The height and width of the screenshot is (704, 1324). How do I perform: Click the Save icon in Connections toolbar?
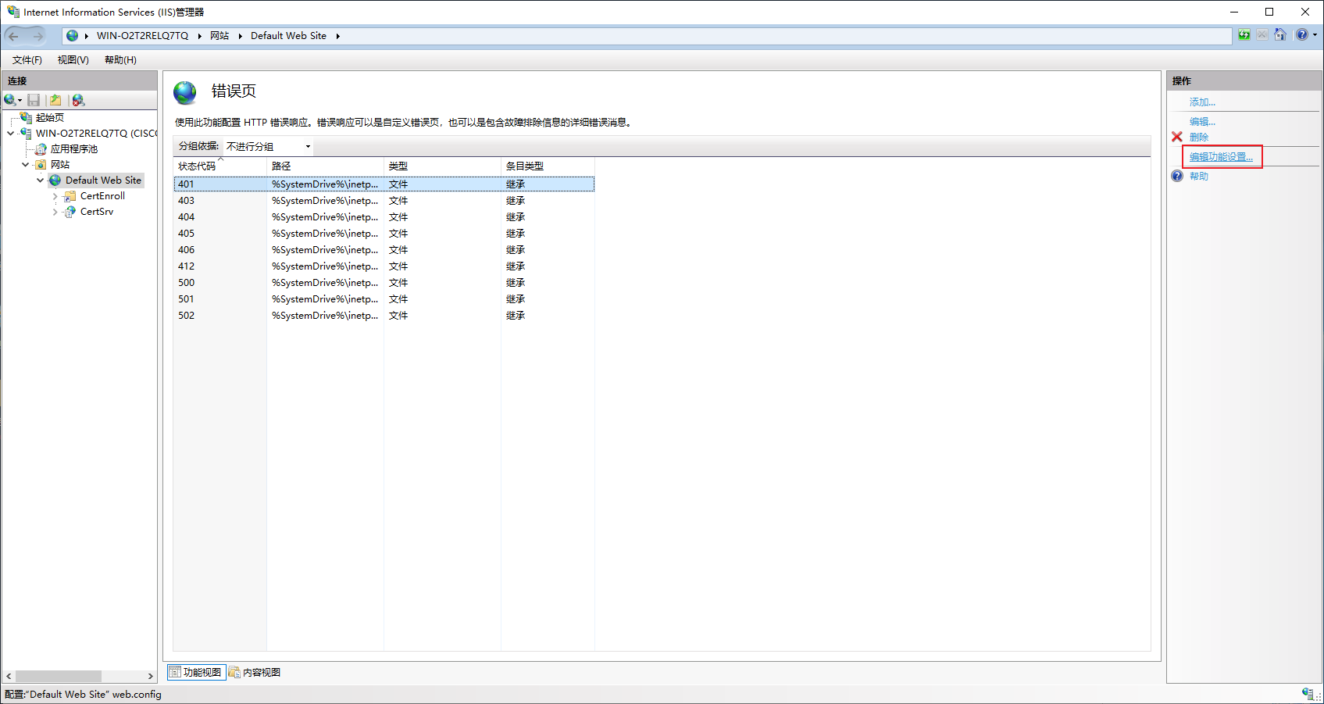point(34,100)
